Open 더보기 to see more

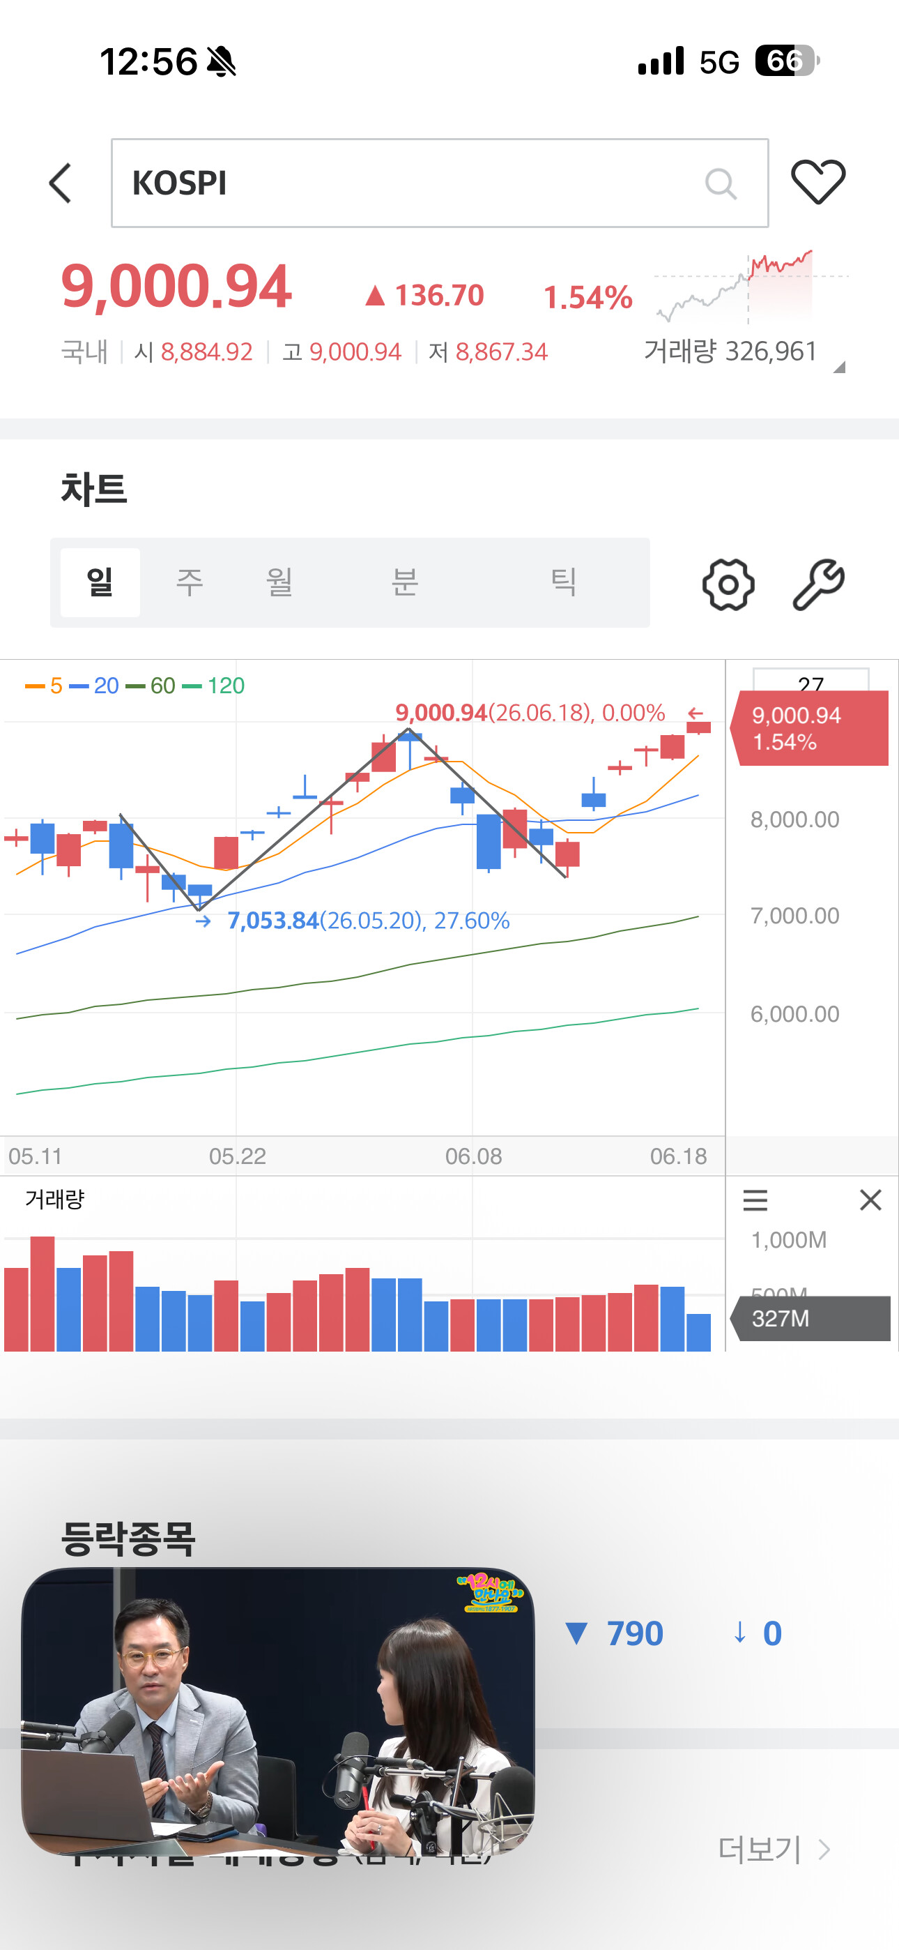click(x=774, y=1850)
